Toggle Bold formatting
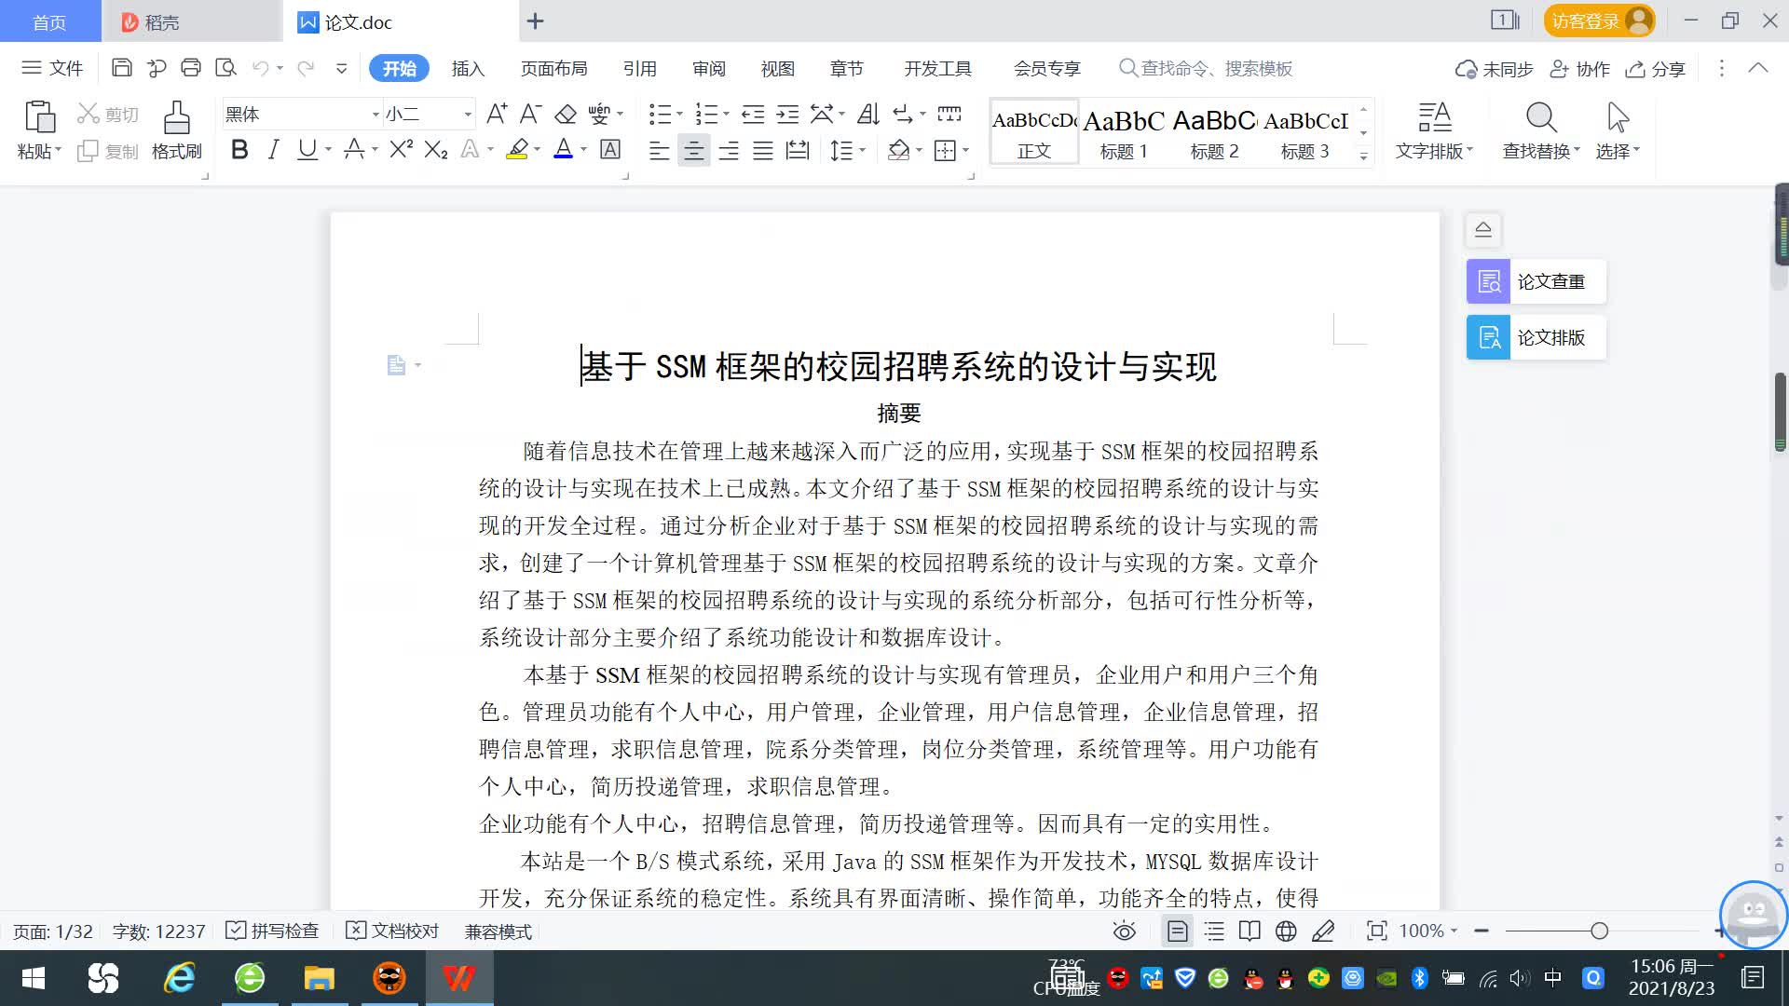1789x1006 pixels. [239, 150]
